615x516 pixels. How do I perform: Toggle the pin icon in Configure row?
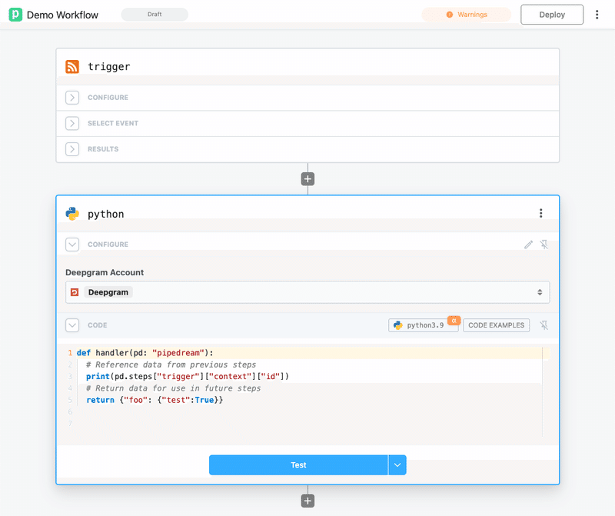click(544, 245)
